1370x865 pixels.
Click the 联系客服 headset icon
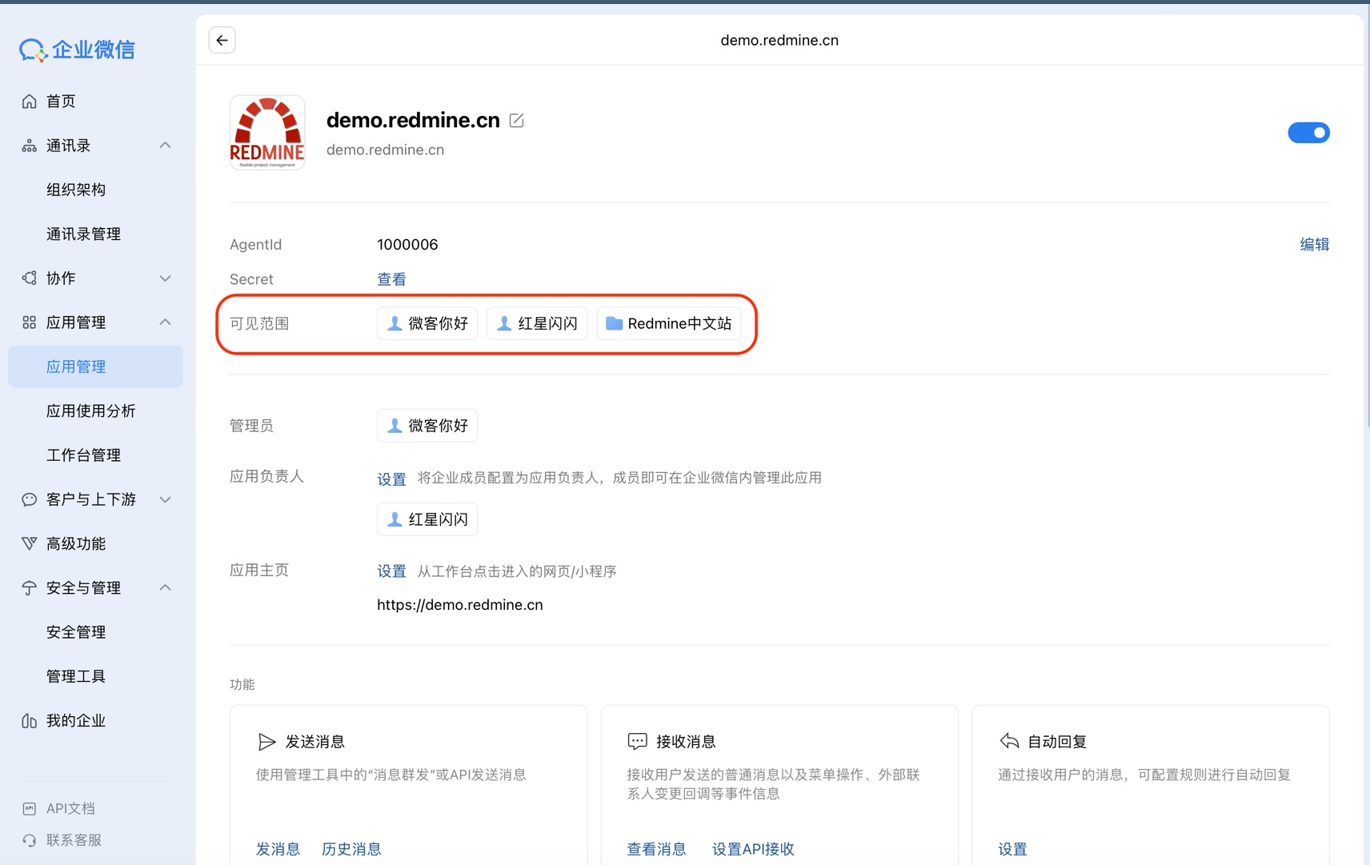pos(30,840)
